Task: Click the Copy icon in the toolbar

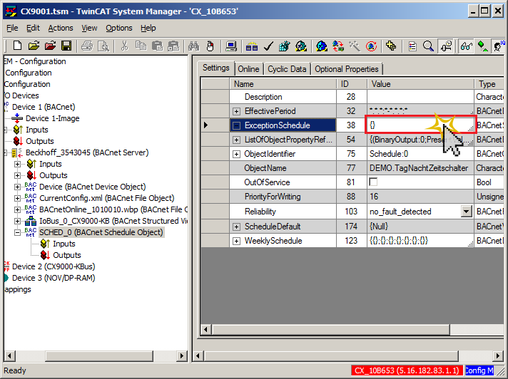Action: 141,46
